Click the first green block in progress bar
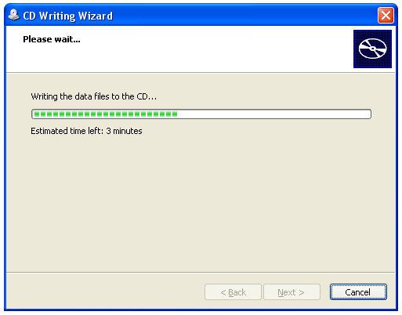The height and width of the screenshot is (315, 402). click(37, 114)
